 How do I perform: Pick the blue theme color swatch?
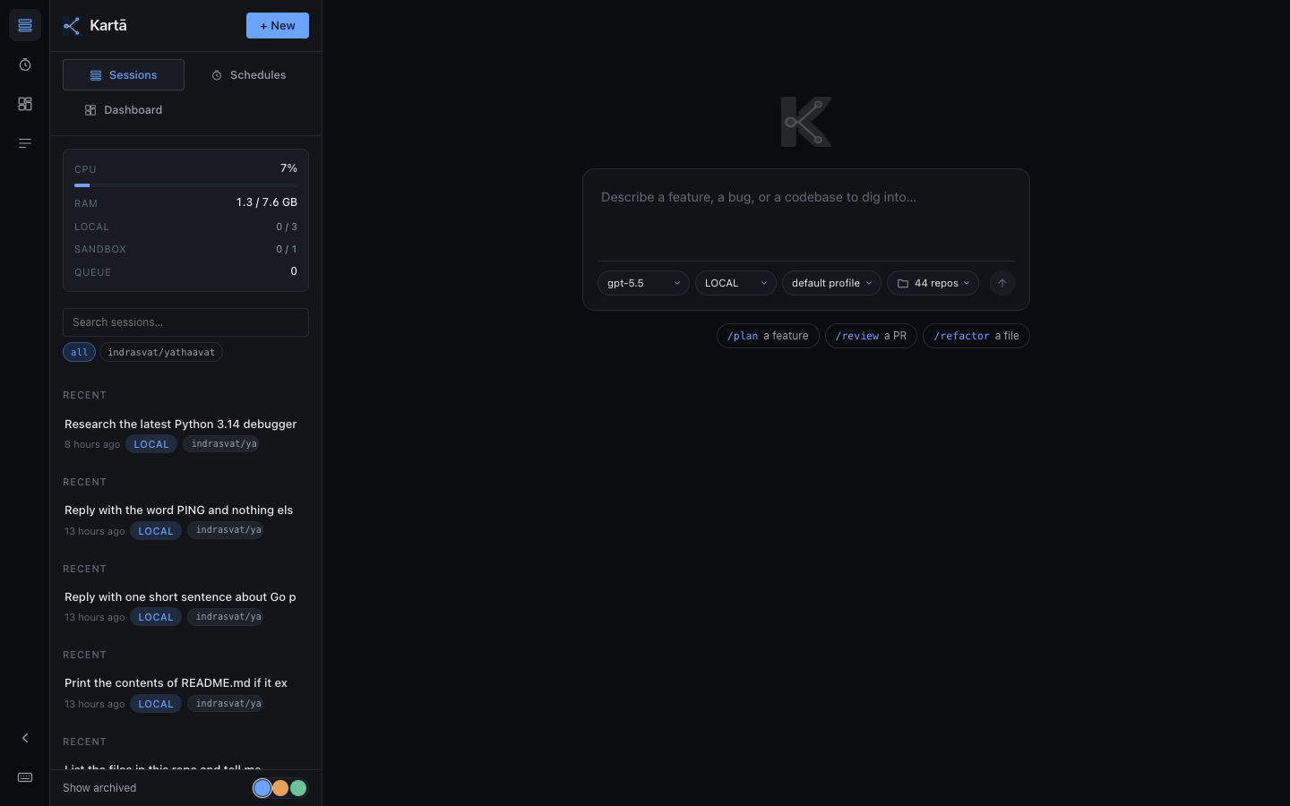262,788
